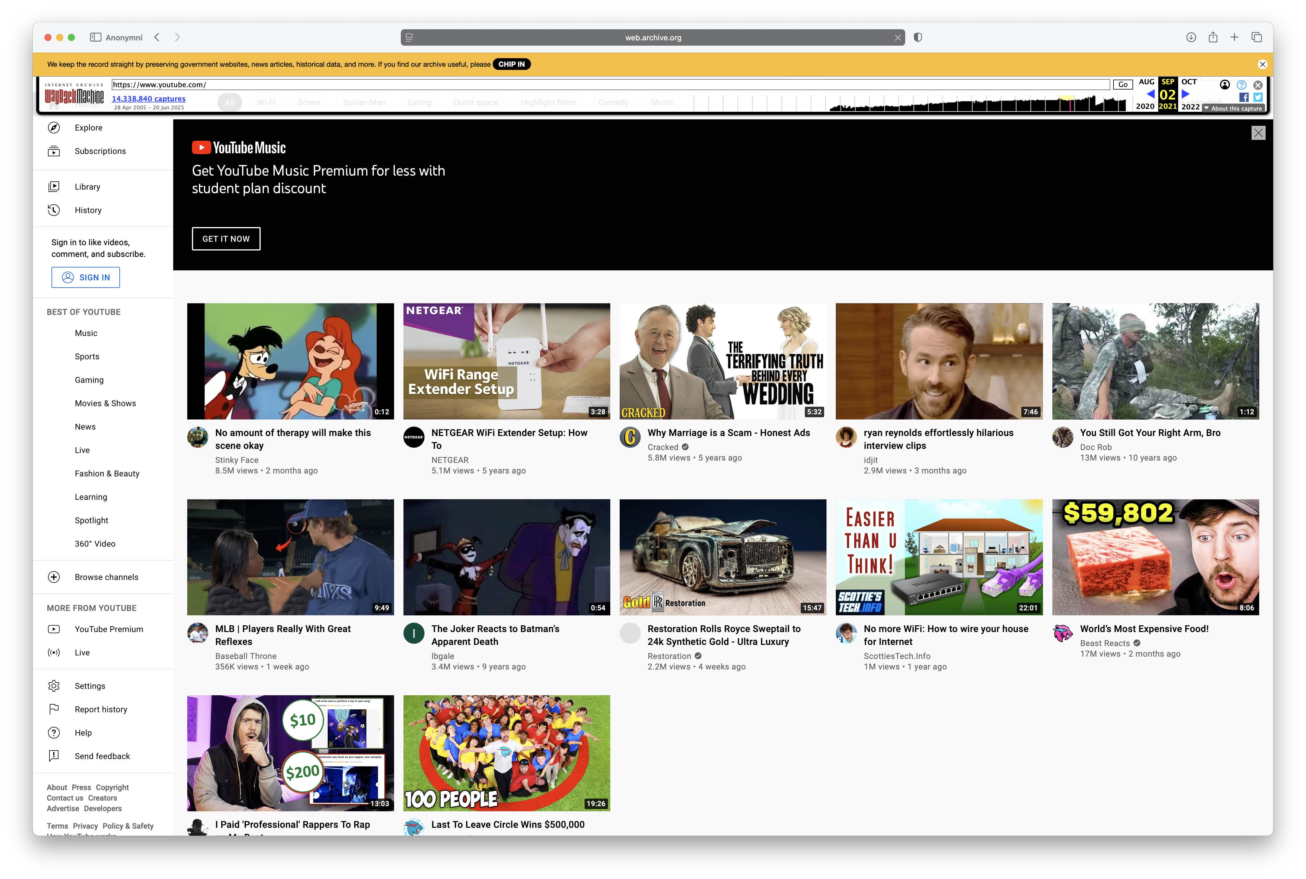Click the GET IT NOW button
The image size is (1306, 879).
[226, 239]
